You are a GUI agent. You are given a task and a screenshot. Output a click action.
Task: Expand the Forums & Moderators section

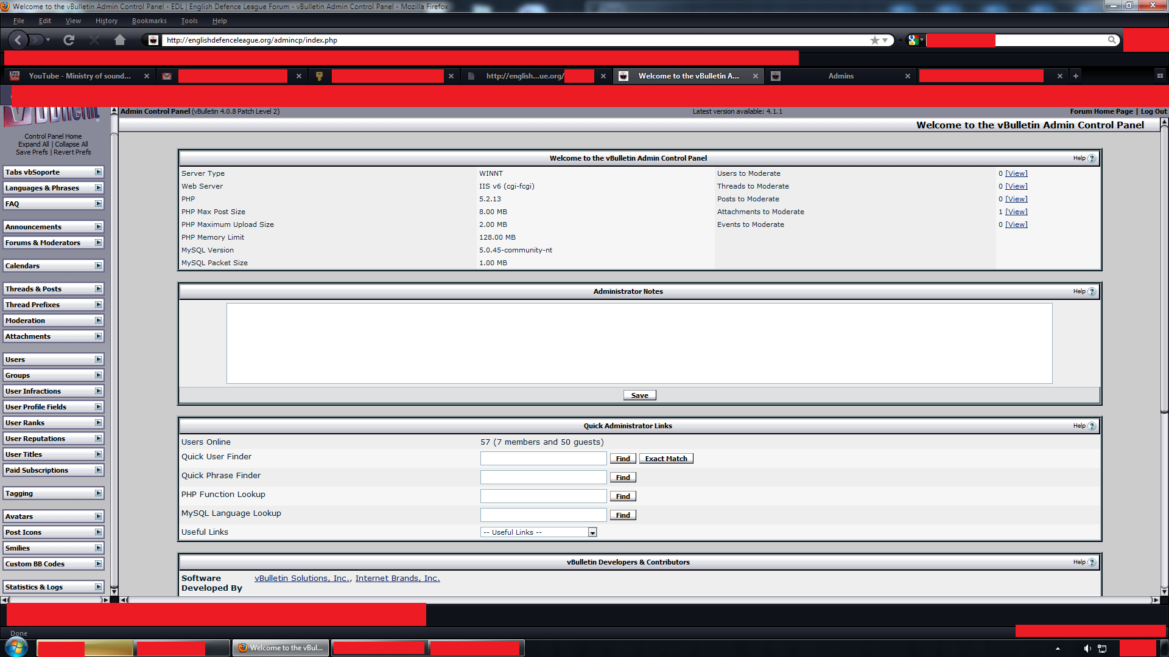98,243
